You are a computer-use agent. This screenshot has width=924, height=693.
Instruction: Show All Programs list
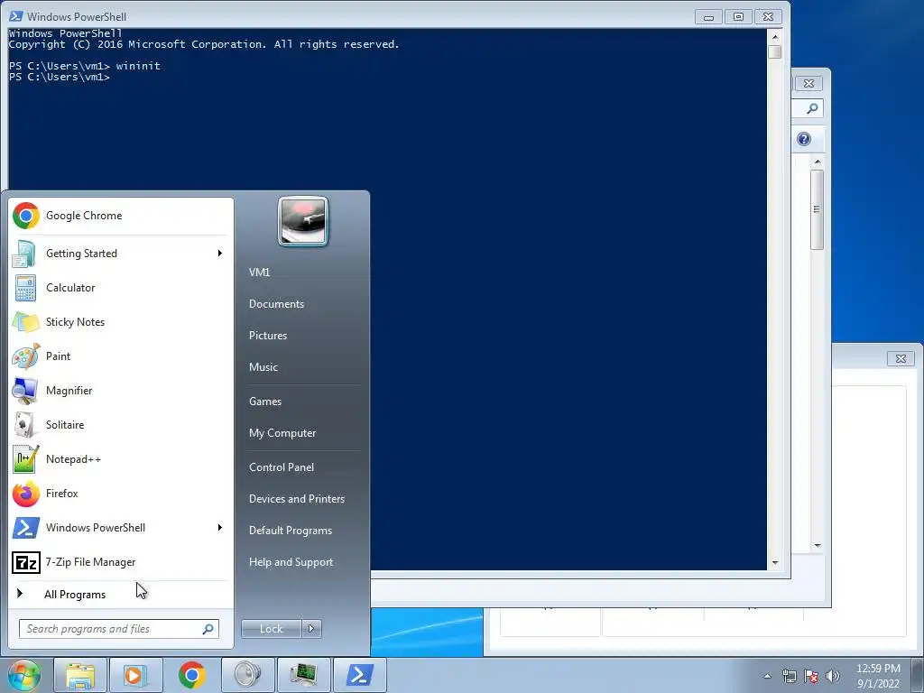pyautogui.click(x=121, y=594)
